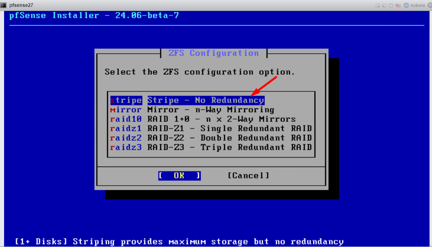The image size is (432, 247).
Task: Click the ZFS Configuration dialog title
Action: [x=214, y=53]
